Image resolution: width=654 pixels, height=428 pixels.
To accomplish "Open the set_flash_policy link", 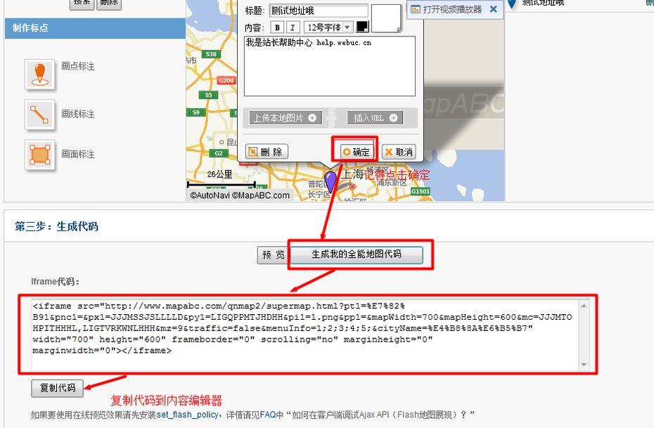I will tap(187, 415).
